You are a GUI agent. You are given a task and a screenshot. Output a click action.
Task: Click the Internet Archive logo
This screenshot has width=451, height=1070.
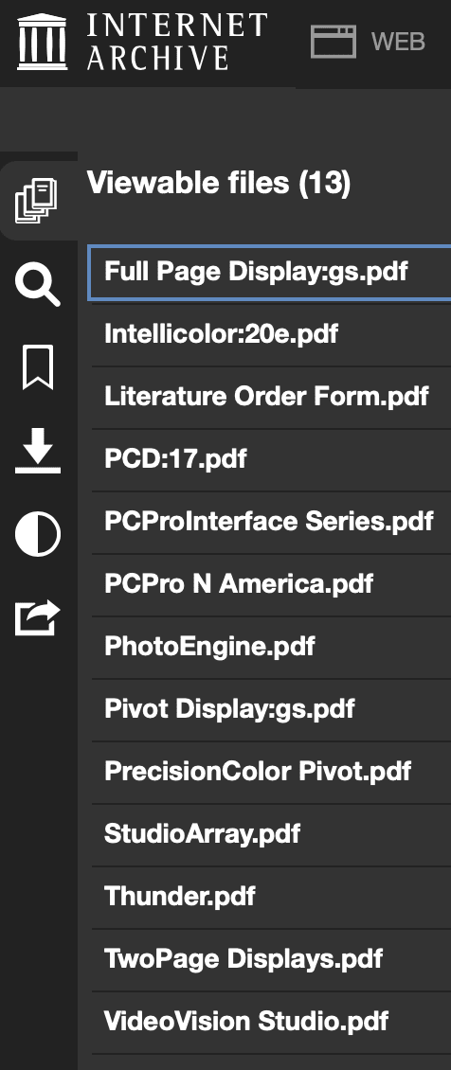[x=142, y=43]
